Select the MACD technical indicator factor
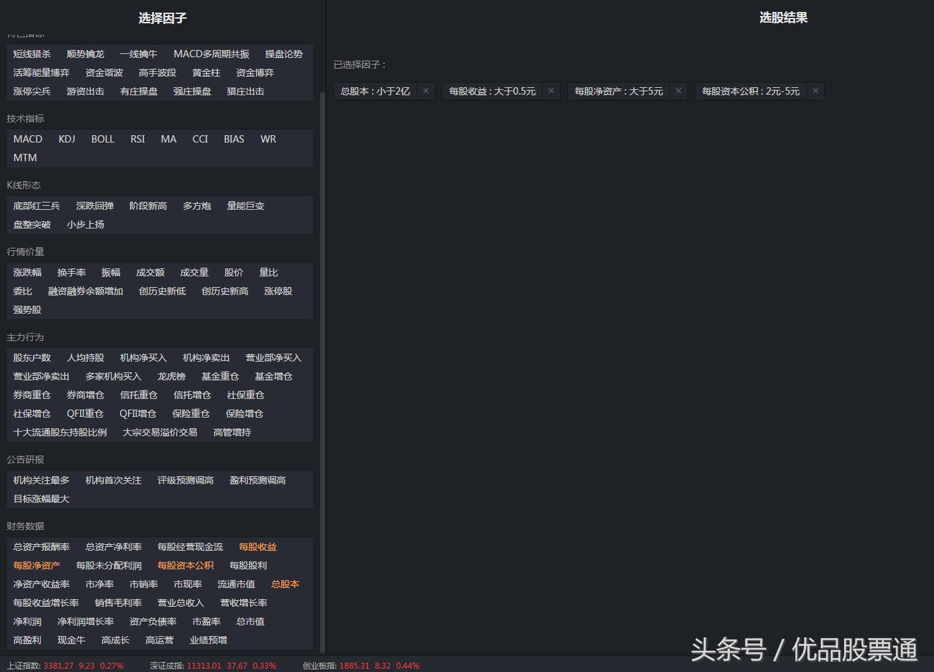934x672 pixels. point(27,139)
